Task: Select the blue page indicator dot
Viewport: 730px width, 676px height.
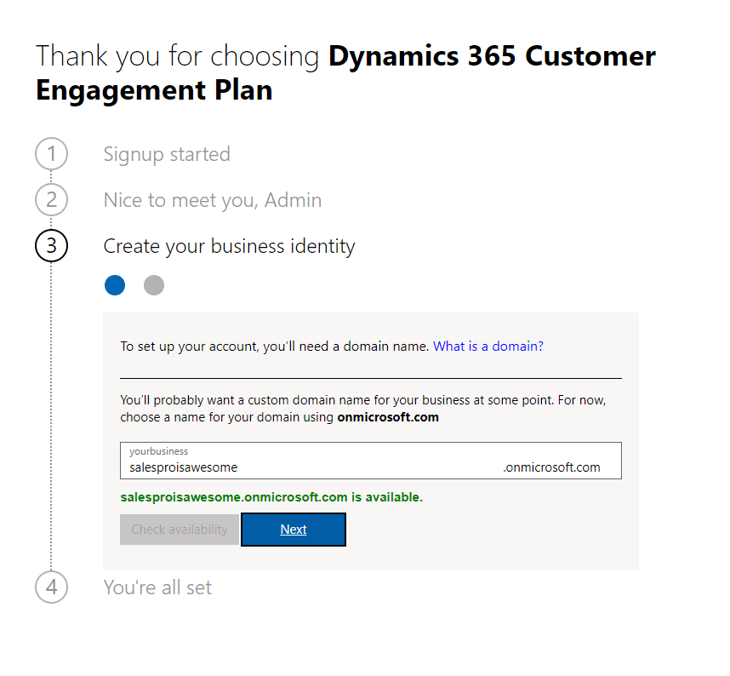Action: pyautogui.click(x=115, y=285)
